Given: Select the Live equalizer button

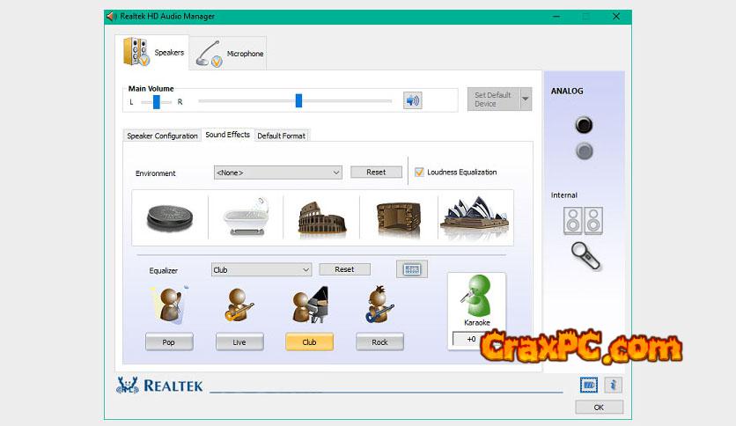Looking at the screenshot, I should pyautogui.click(x=239, y=342).
